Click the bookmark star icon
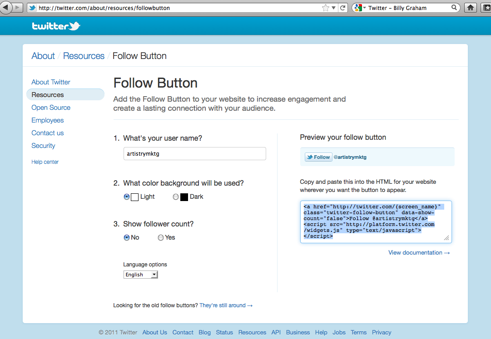Screen dimensions: 491x339 tap(326, 8)
